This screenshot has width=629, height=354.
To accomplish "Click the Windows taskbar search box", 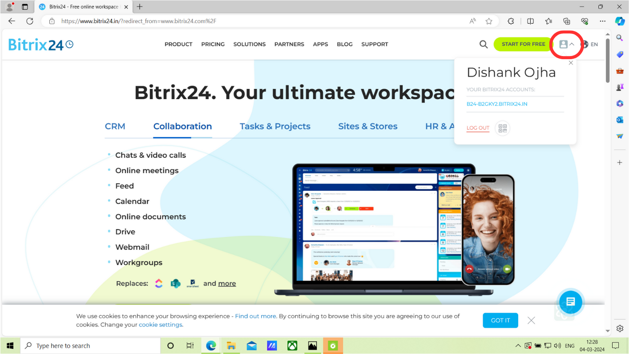I will (90, 346).
